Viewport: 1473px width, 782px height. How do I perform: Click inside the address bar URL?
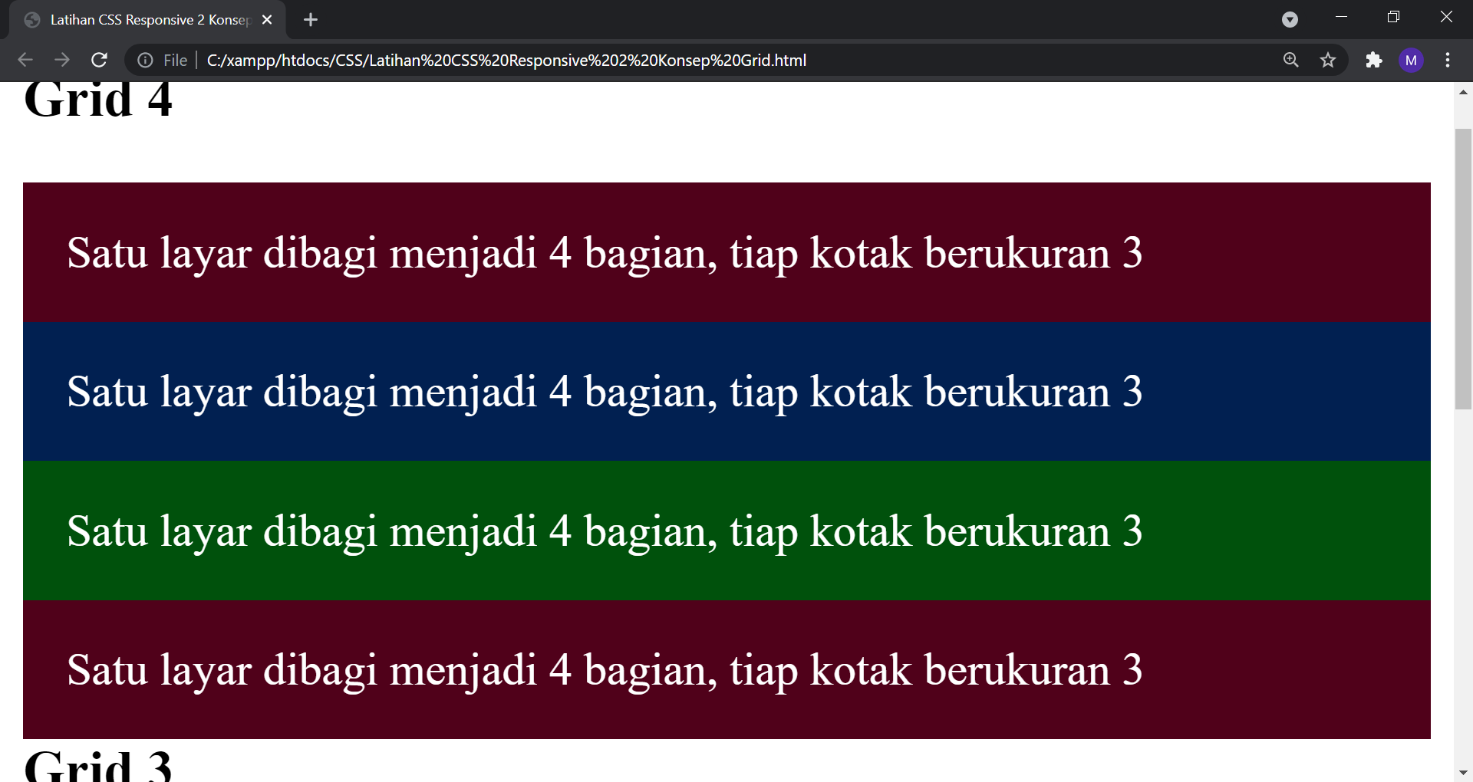[x=506, y=60]
